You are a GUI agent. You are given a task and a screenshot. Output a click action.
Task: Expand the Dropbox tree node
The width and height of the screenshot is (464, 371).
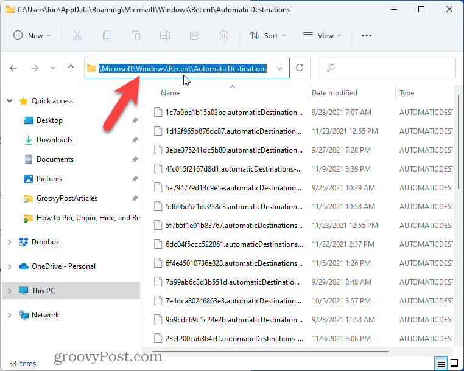(10, 242)
